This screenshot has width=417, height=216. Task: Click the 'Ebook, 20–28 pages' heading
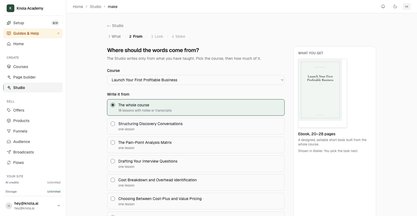coord(317,134)
